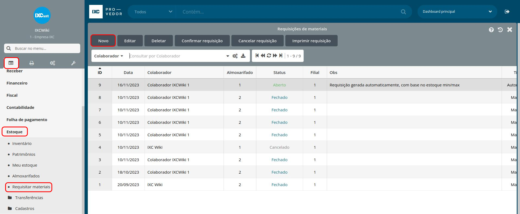Sort by the Status column header

click(279, 72)
